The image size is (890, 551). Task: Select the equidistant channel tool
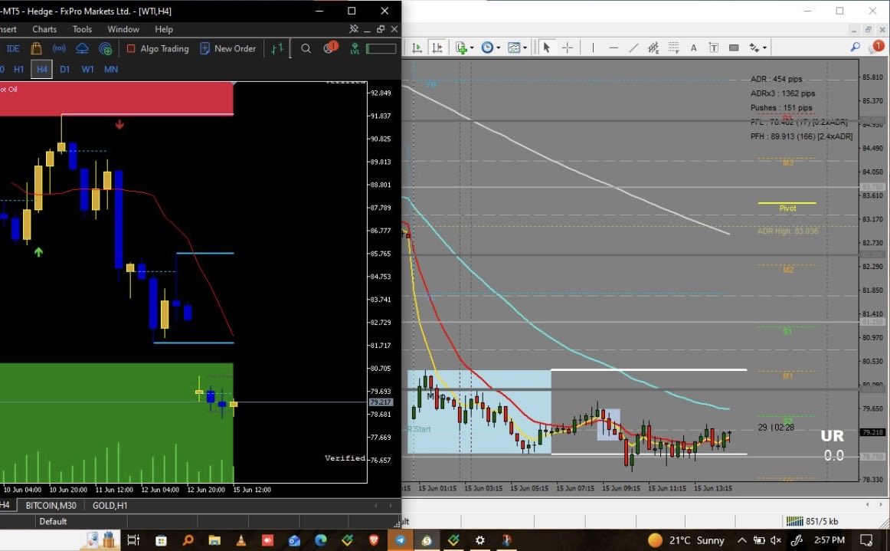pyautogui.click(x=653, y=48)
